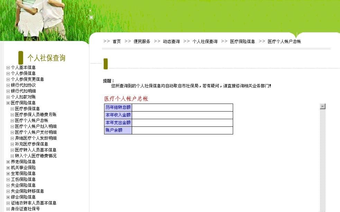This screenshot has height=212, width=340.
Task: Collapse the 个人基本信息 node
Action: [x=8, y=67]
